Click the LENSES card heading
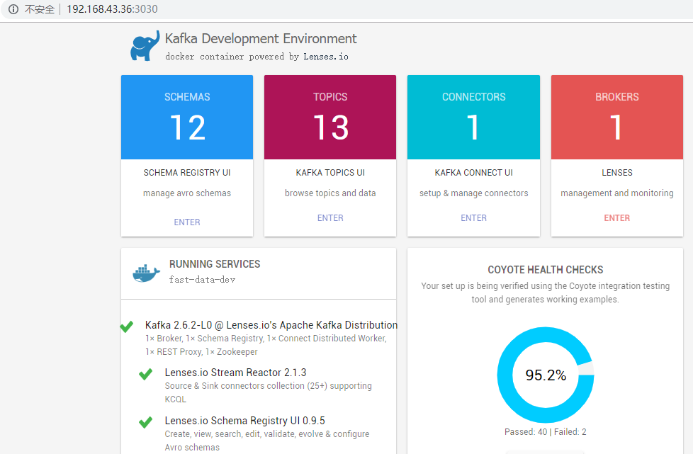This screenshot has height=454, width=693. click(x=617, y=173)
